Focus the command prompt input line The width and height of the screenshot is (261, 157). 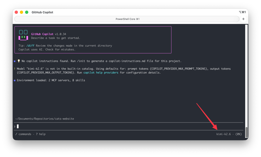point(128,126)
